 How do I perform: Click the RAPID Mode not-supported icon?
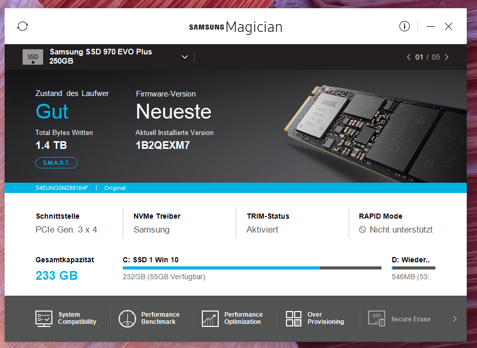coord(362,229)
